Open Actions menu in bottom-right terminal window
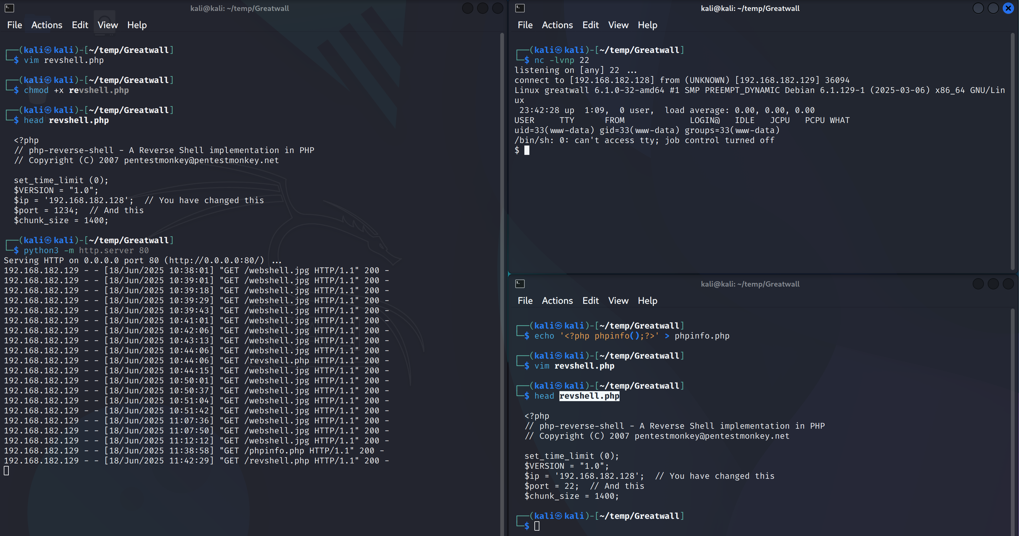 point(557,301)
